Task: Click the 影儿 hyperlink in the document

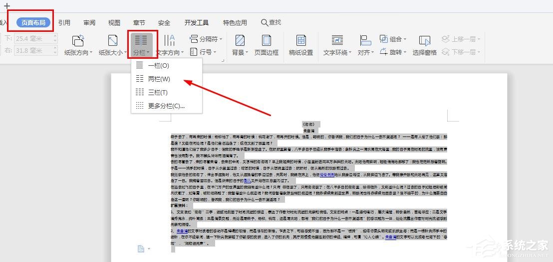Action: [248, 180]
